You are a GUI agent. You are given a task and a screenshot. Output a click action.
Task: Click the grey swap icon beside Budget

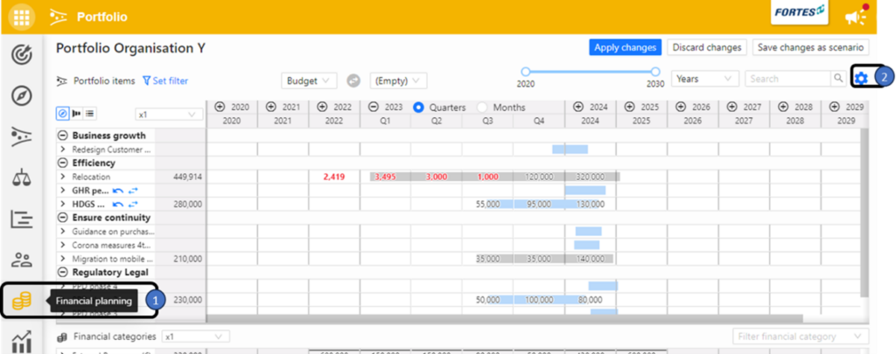353,80
